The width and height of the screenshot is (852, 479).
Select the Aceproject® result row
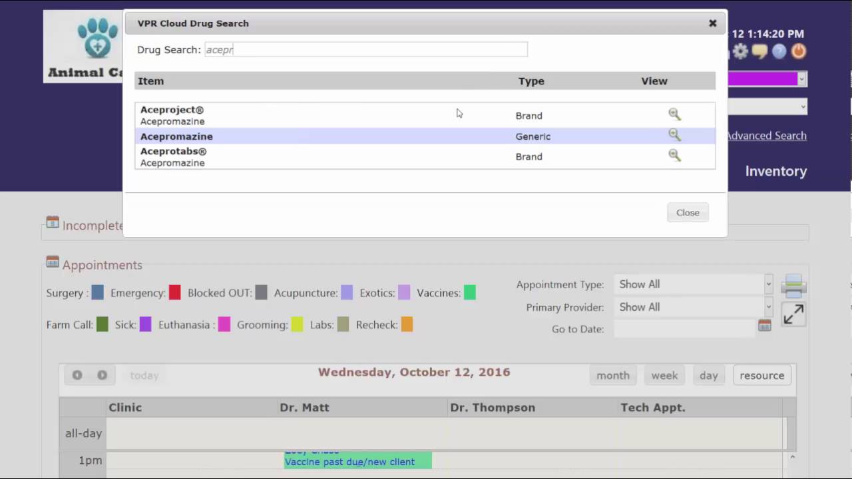pyautogui.click(x=425, y=115)
